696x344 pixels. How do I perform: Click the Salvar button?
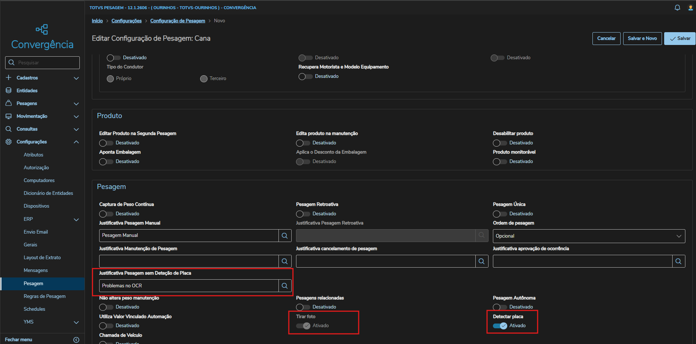[x=680, y=38]
